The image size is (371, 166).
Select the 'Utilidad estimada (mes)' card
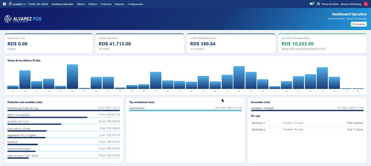[x=322, y=44]
